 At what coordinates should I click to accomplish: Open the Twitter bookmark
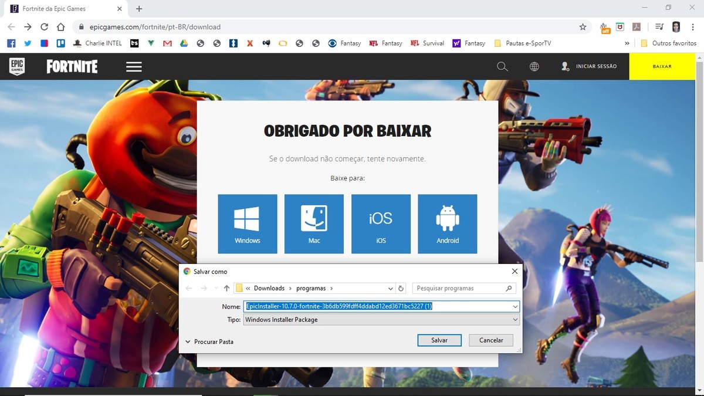click(28, 43)
